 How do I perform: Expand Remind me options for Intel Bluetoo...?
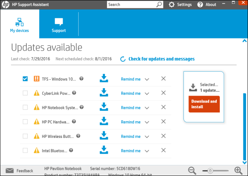pyautogui.click(x=147, y=151)
